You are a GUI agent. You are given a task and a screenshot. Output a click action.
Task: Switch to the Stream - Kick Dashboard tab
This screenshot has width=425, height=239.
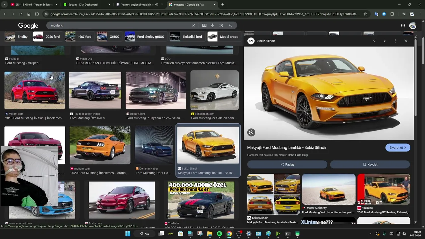[86, 5]
